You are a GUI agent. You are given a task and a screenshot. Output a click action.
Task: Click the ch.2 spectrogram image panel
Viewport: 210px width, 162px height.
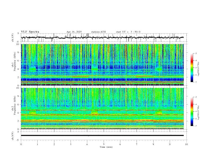tap(102, 109)
